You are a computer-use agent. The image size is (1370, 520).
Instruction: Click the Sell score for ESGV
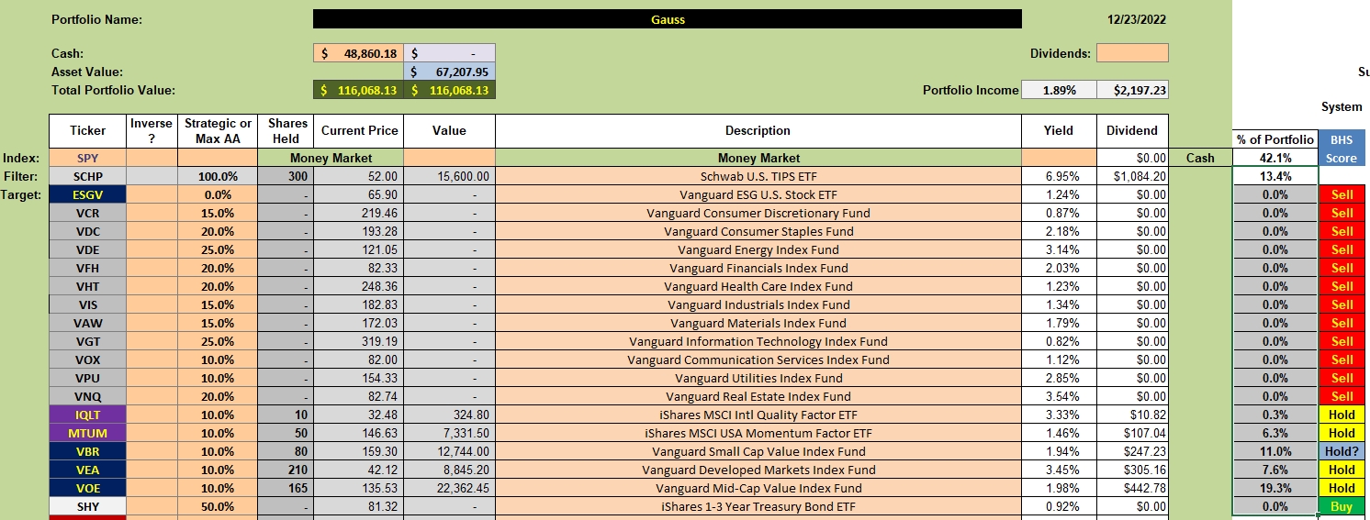(x=1342, y=194)
